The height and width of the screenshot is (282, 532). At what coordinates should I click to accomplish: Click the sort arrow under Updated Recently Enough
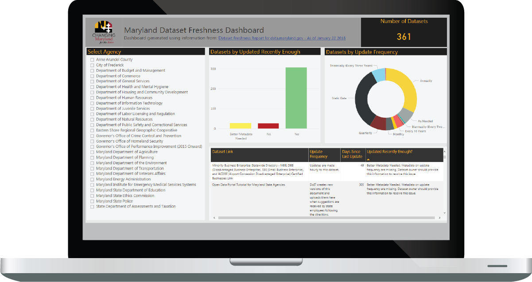[368, 158]
